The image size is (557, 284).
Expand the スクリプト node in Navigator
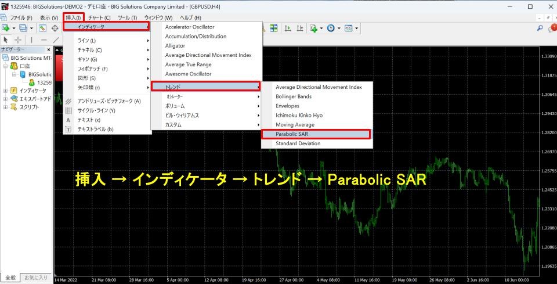tap(5, 107)
